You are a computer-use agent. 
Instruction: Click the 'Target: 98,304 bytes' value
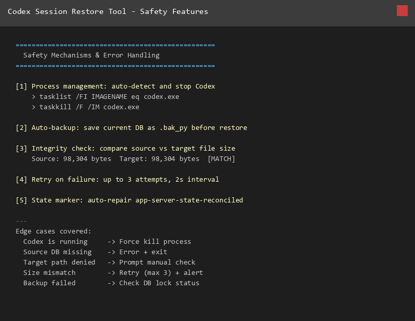tap(159, 159)
